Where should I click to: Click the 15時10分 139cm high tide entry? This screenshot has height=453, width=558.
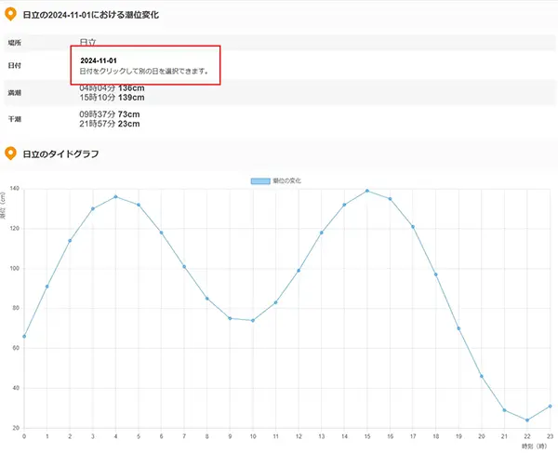(113, 98)
